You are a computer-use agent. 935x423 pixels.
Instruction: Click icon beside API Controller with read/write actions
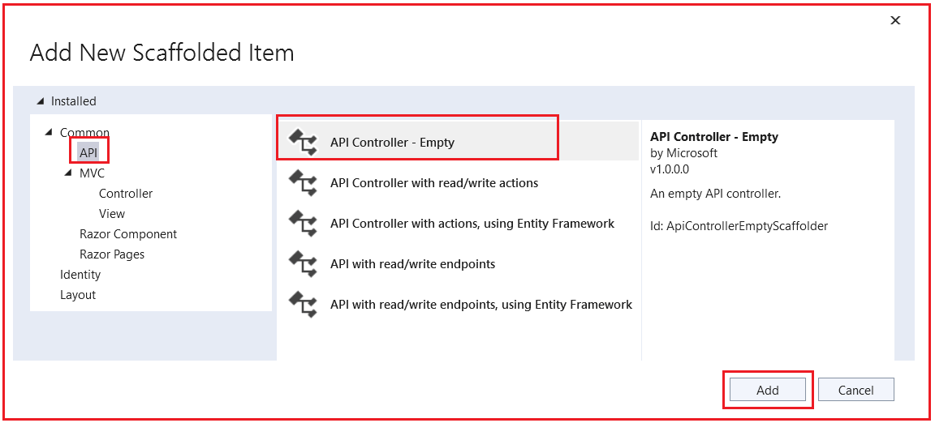[303, 183]
